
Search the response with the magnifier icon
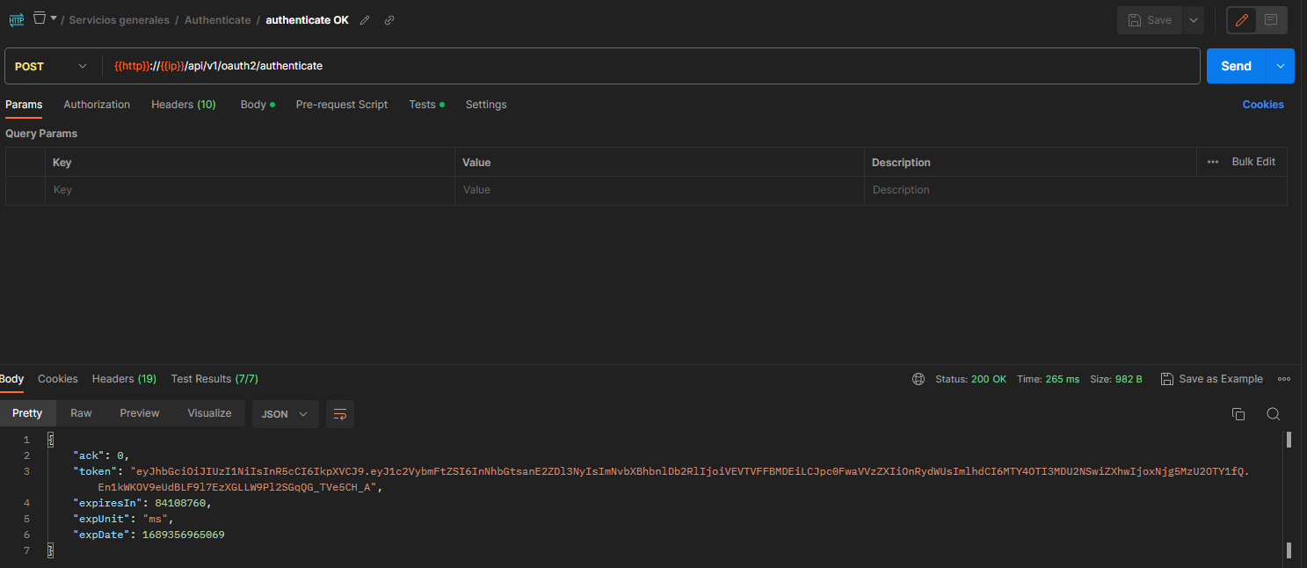[x=1273, y=414]
